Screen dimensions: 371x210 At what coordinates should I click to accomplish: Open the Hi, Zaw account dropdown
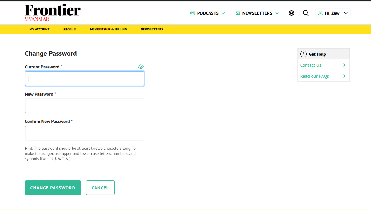point(333,13)
